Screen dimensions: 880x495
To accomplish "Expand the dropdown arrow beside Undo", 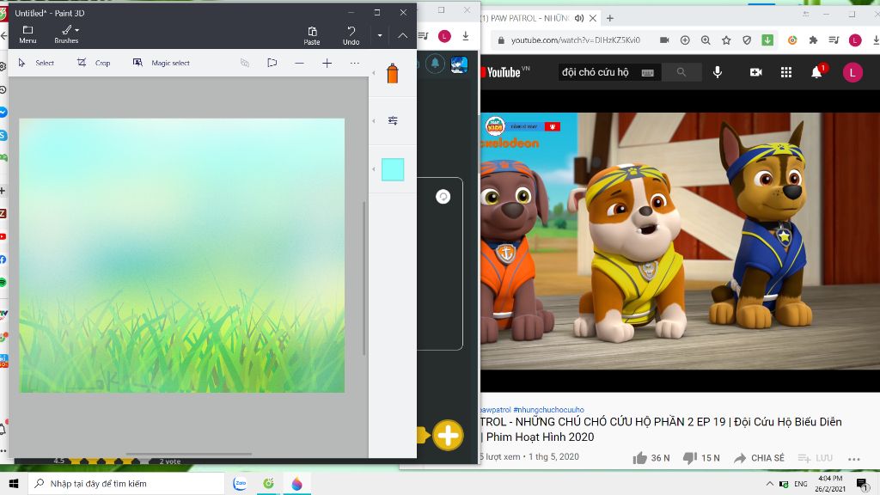I will pyautogui.click(x=380, y=35).
